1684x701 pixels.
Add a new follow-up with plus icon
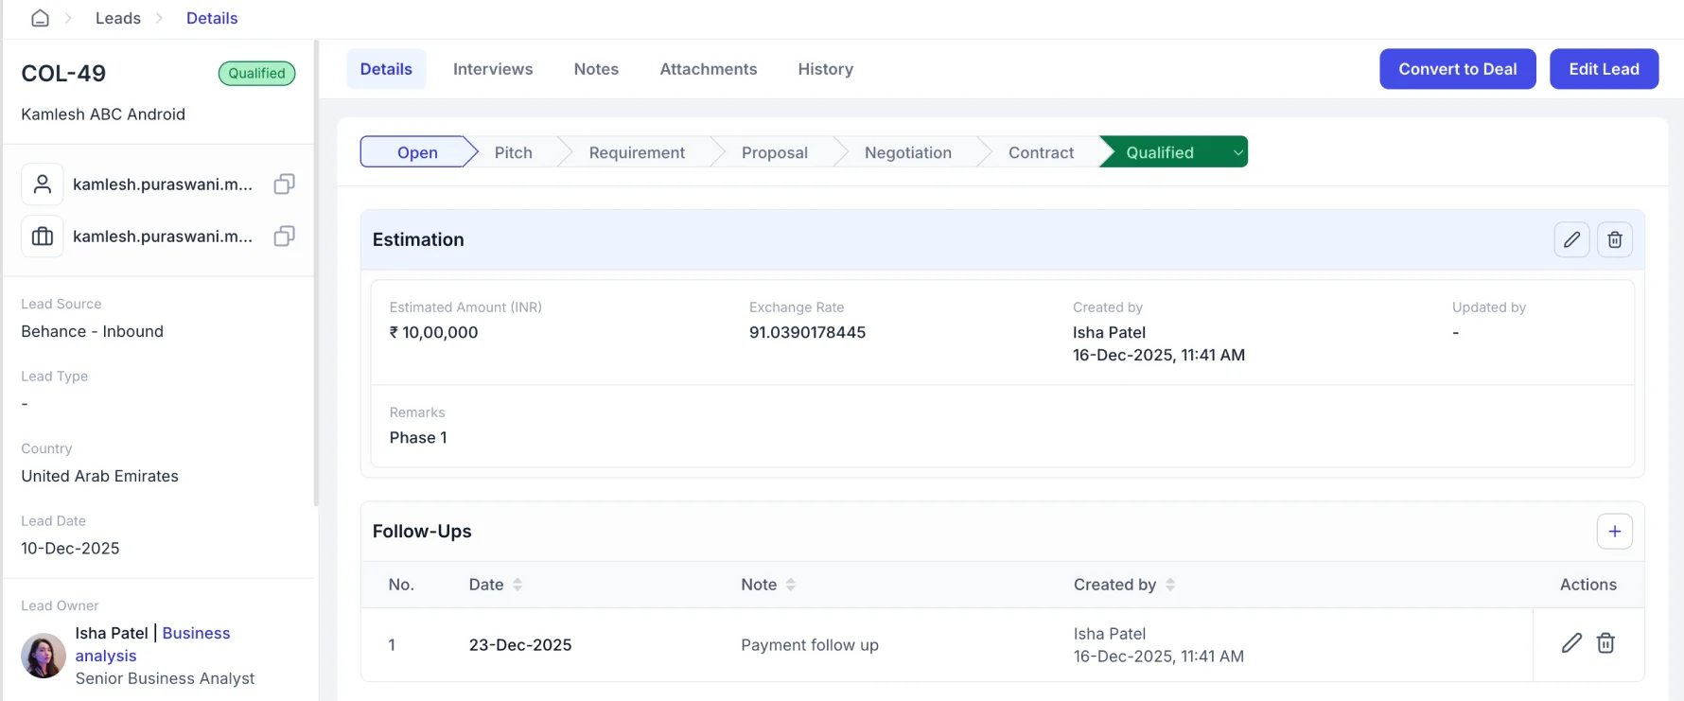tap(1615, 532)
